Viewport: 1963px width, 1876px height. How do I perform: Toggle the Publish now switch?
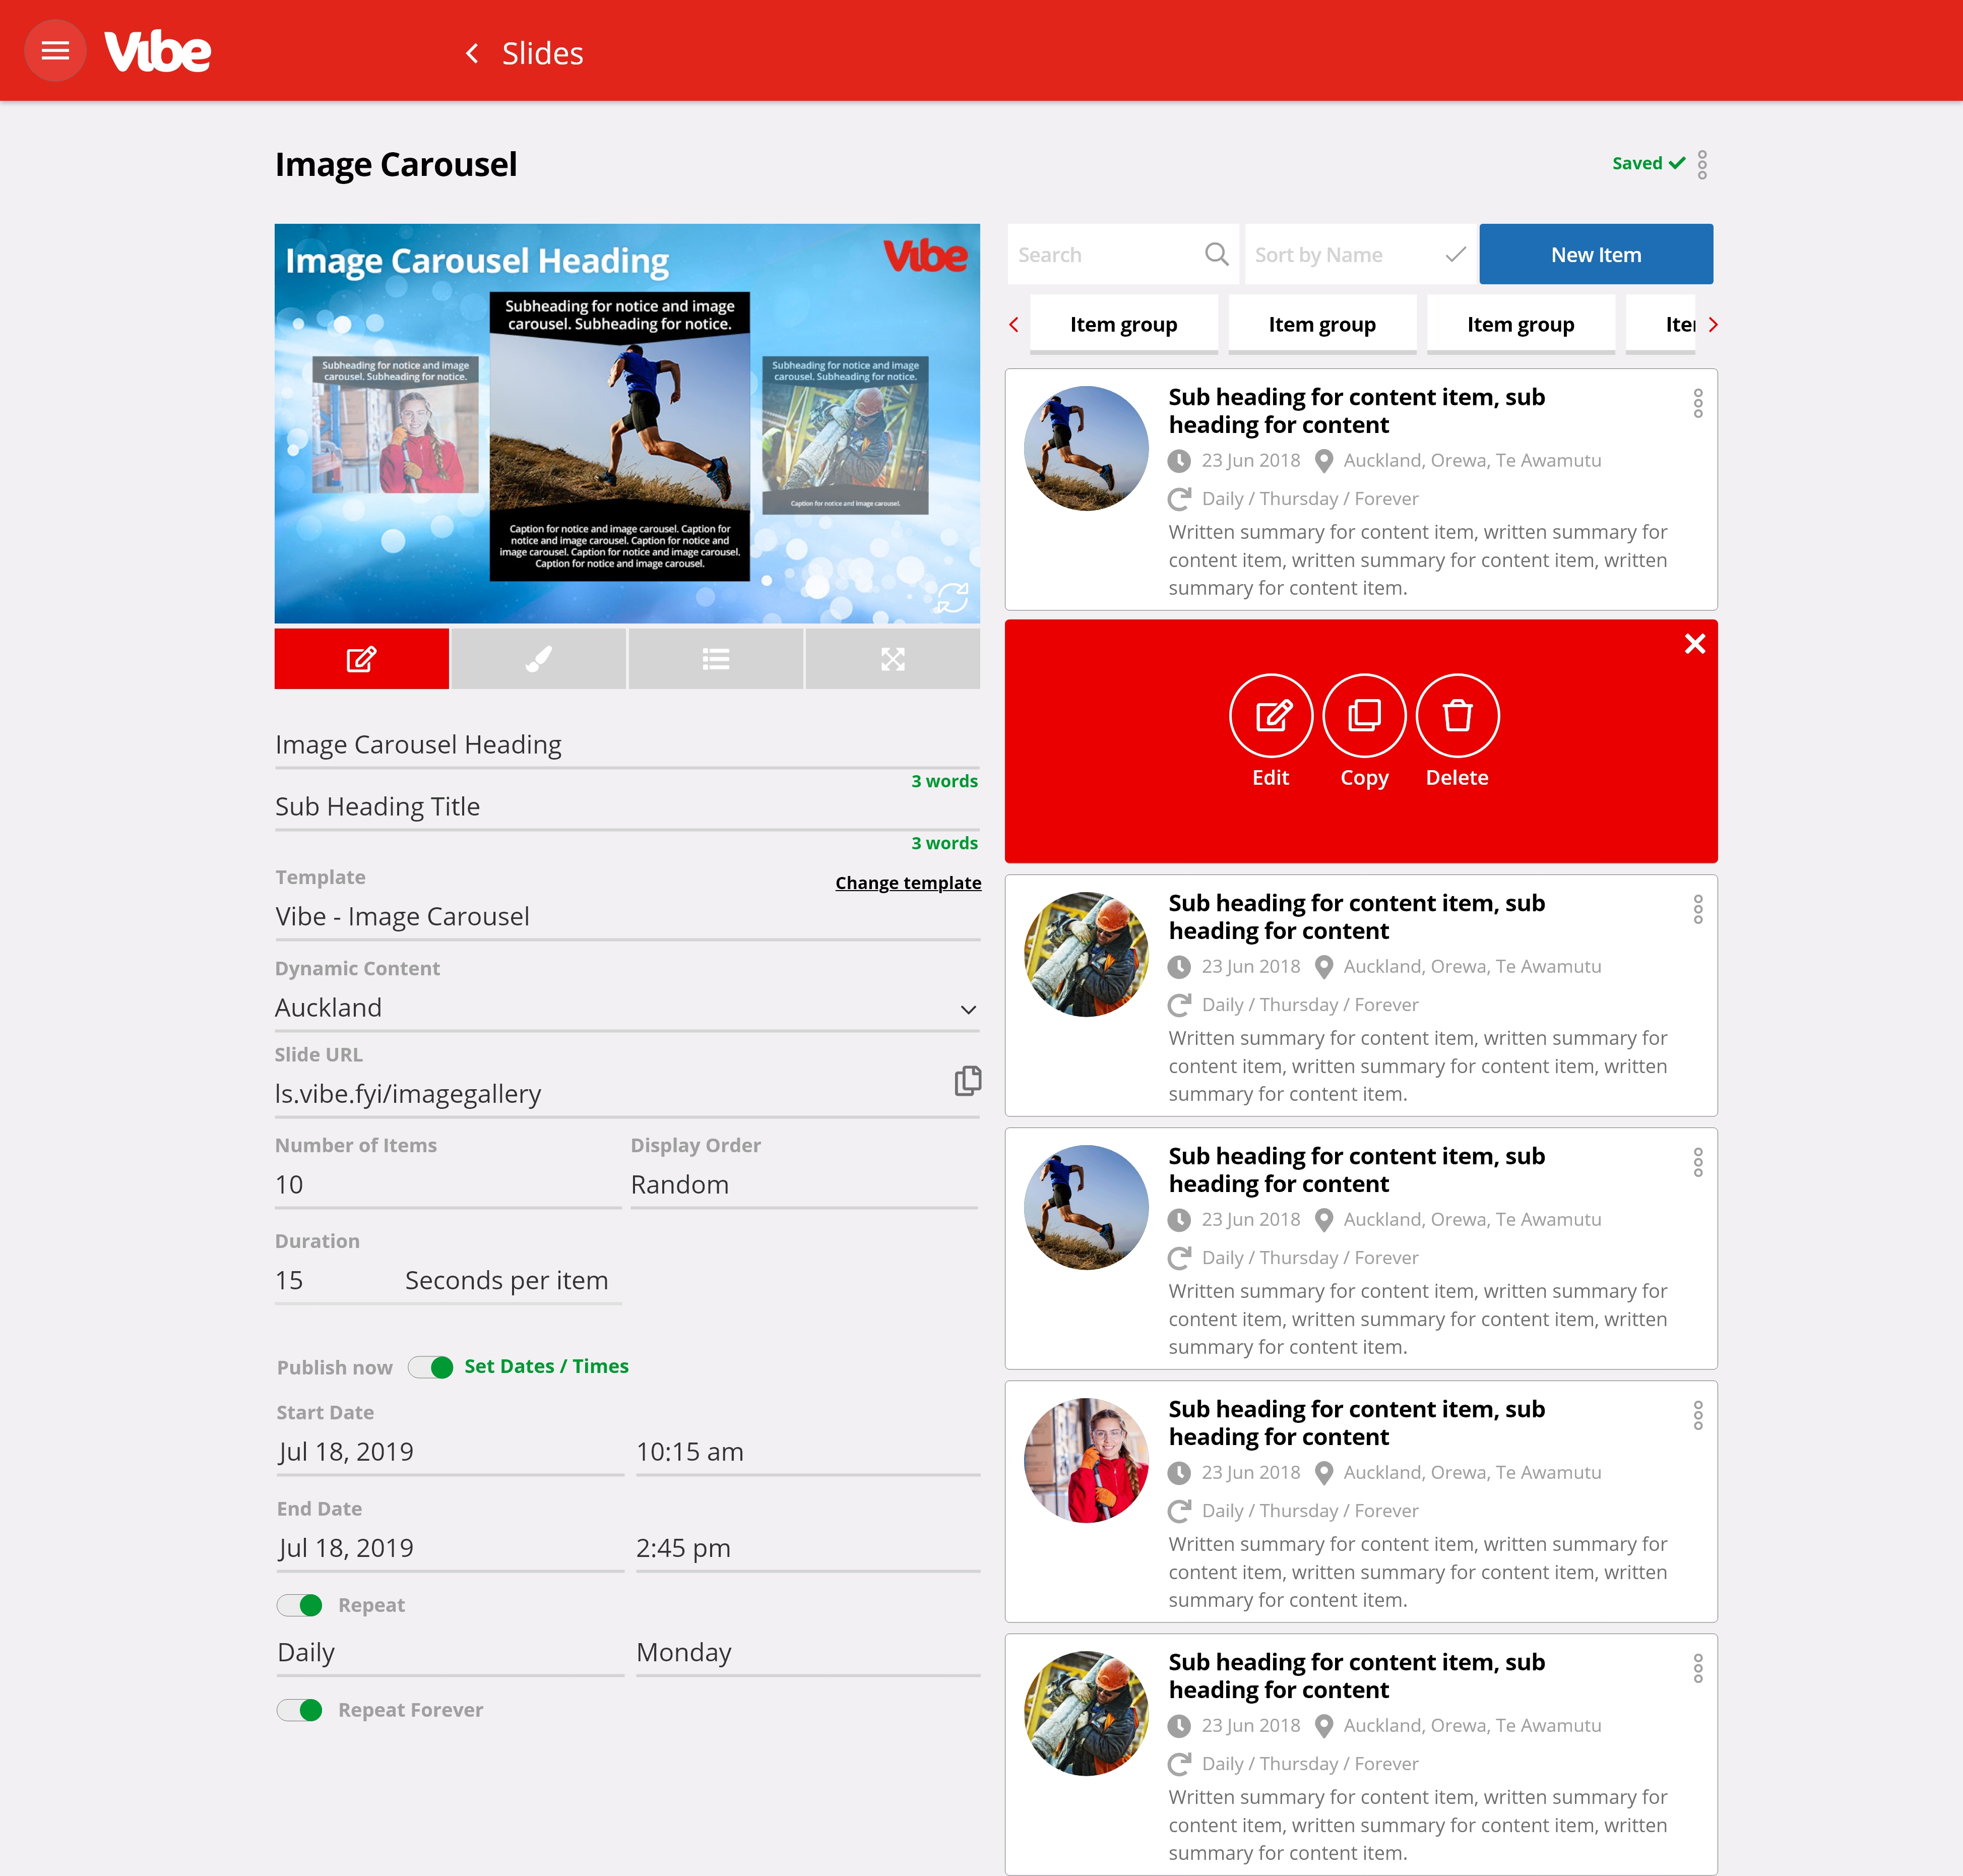tap(431, 1367)
